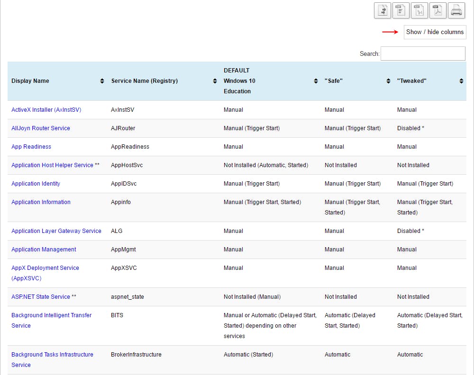This screenshot has width=474, height=375.
Task: Sort the "Safe" column
Action: point(388,81)
